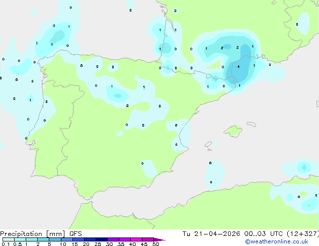
Task: Click the legend swatch between 20 and 25
Action: (90, 239)
